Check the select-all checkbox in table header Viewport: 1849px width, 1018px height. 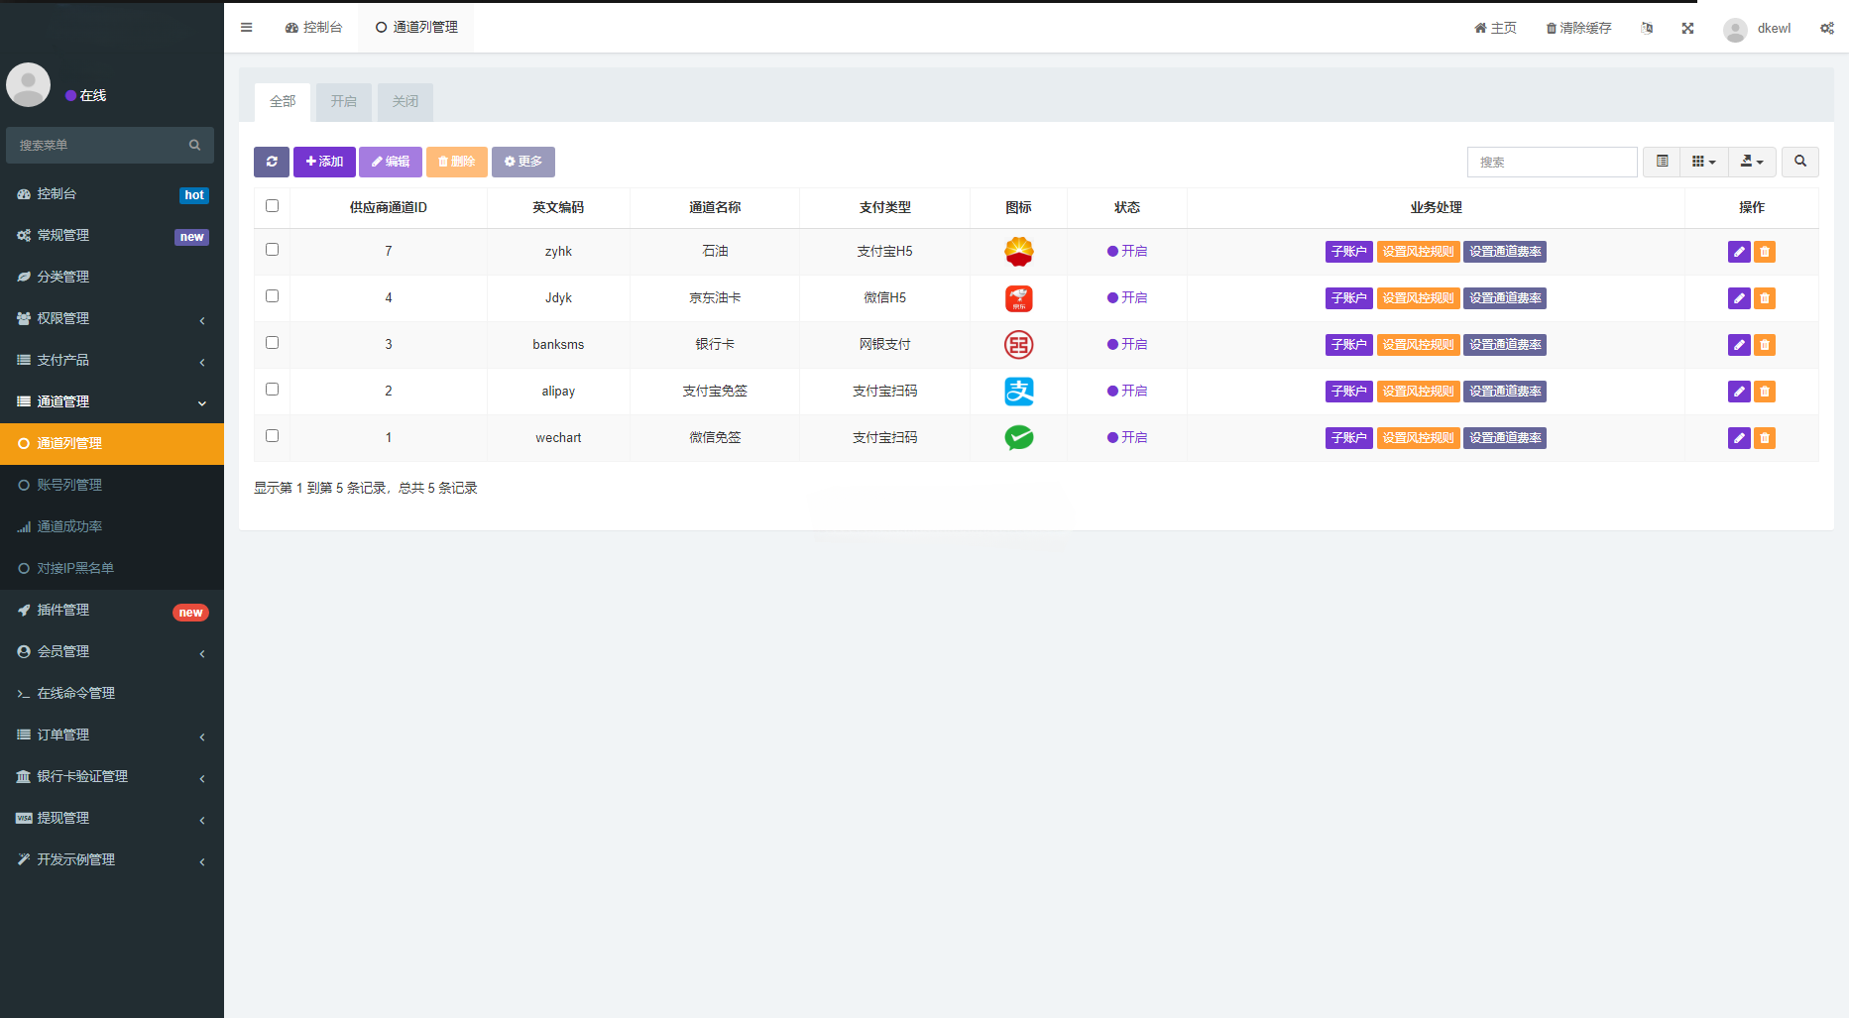[x=272, y=205]
